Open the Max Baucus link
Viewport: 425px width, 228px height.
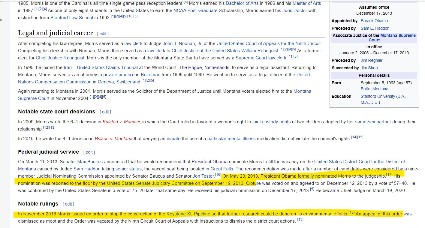tap(90, 161)
